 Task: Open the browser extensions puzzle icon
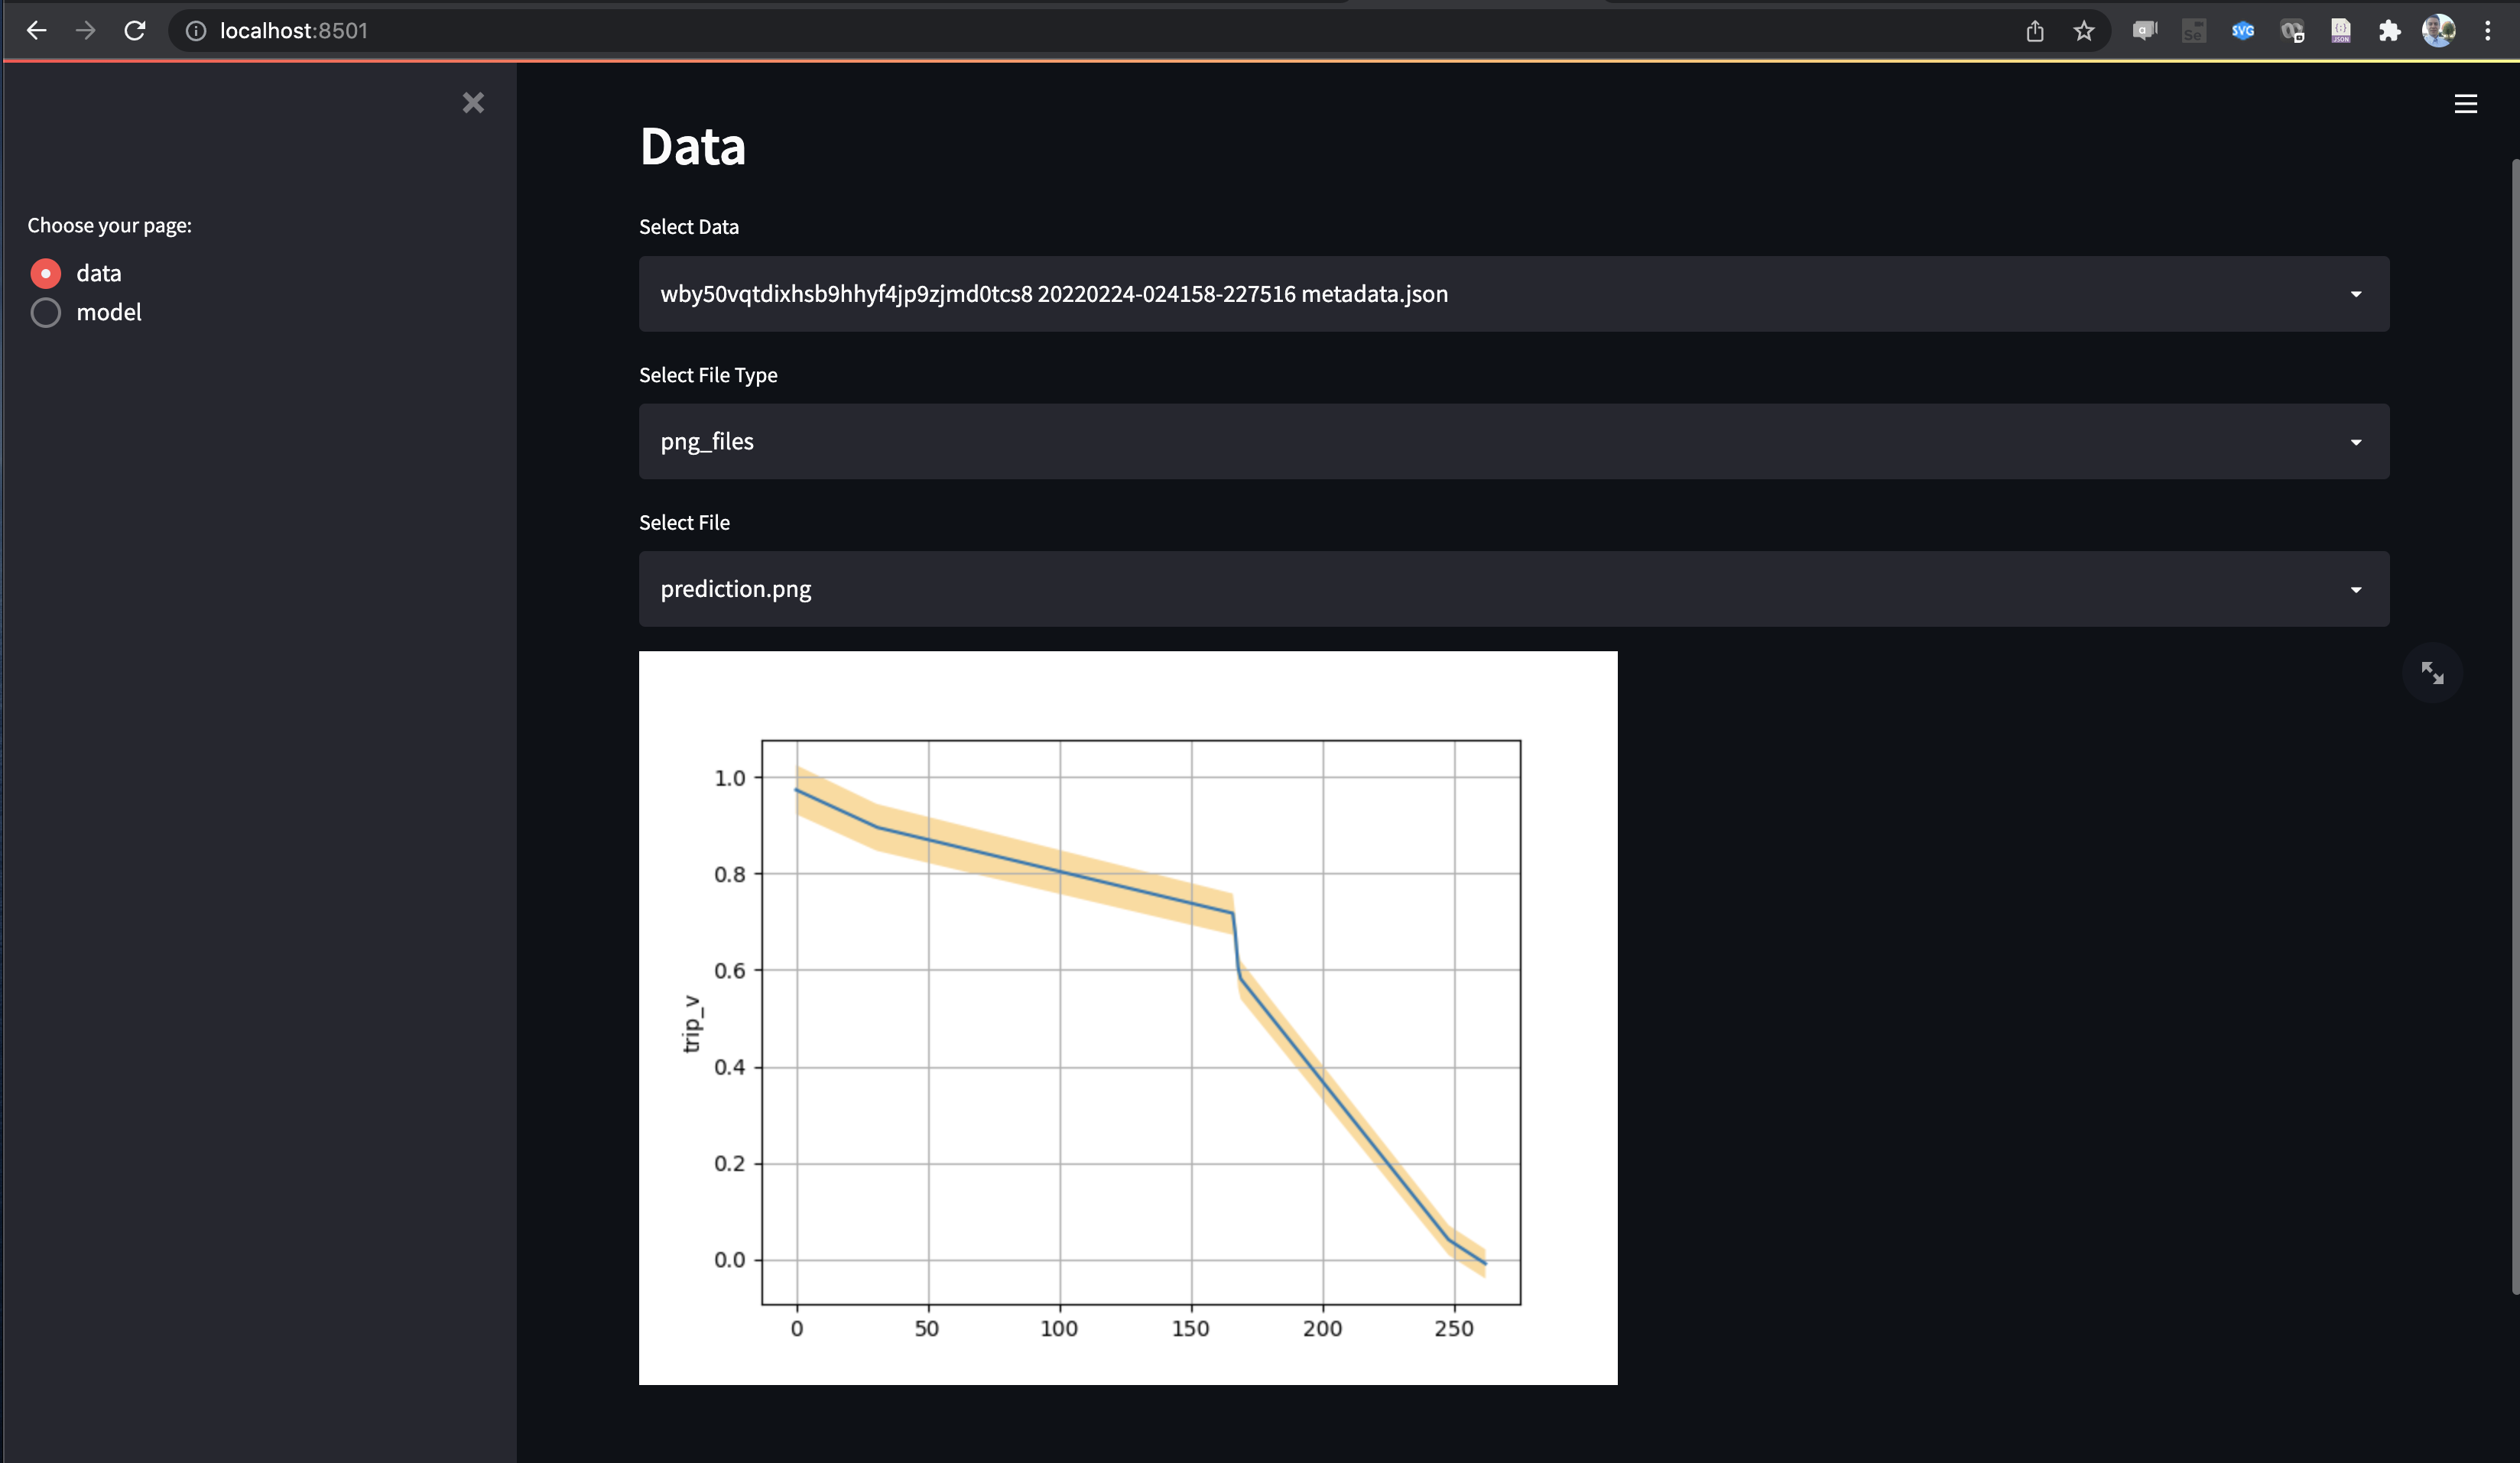2389,31
